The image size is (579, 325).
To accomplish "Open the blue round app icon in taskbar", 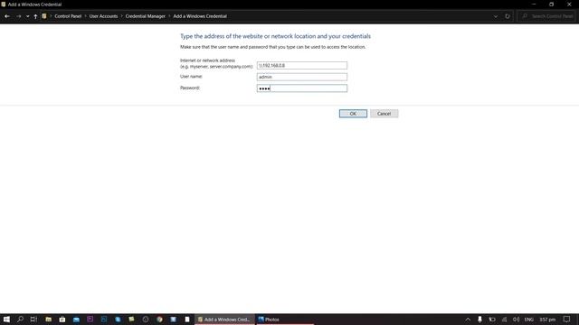I will coord(118,319).
